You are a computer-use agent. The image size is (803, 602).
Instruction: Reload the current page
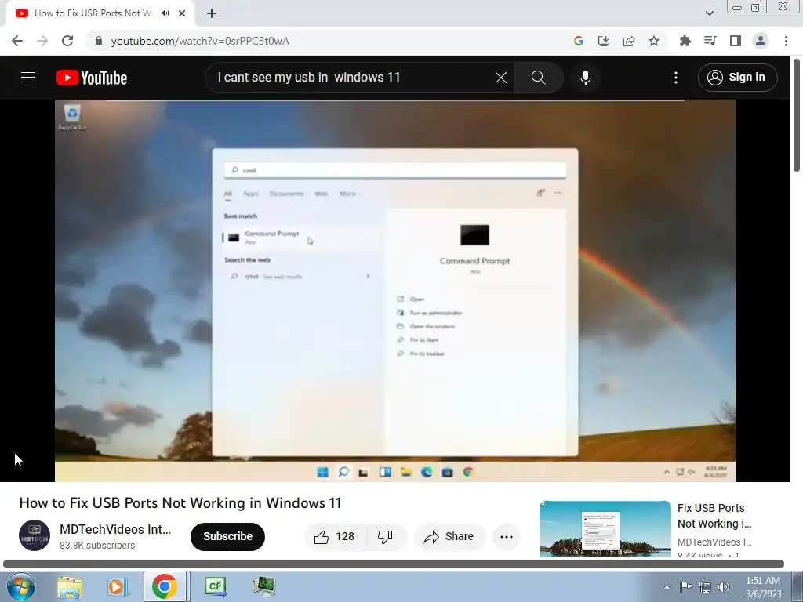(67, 41)
